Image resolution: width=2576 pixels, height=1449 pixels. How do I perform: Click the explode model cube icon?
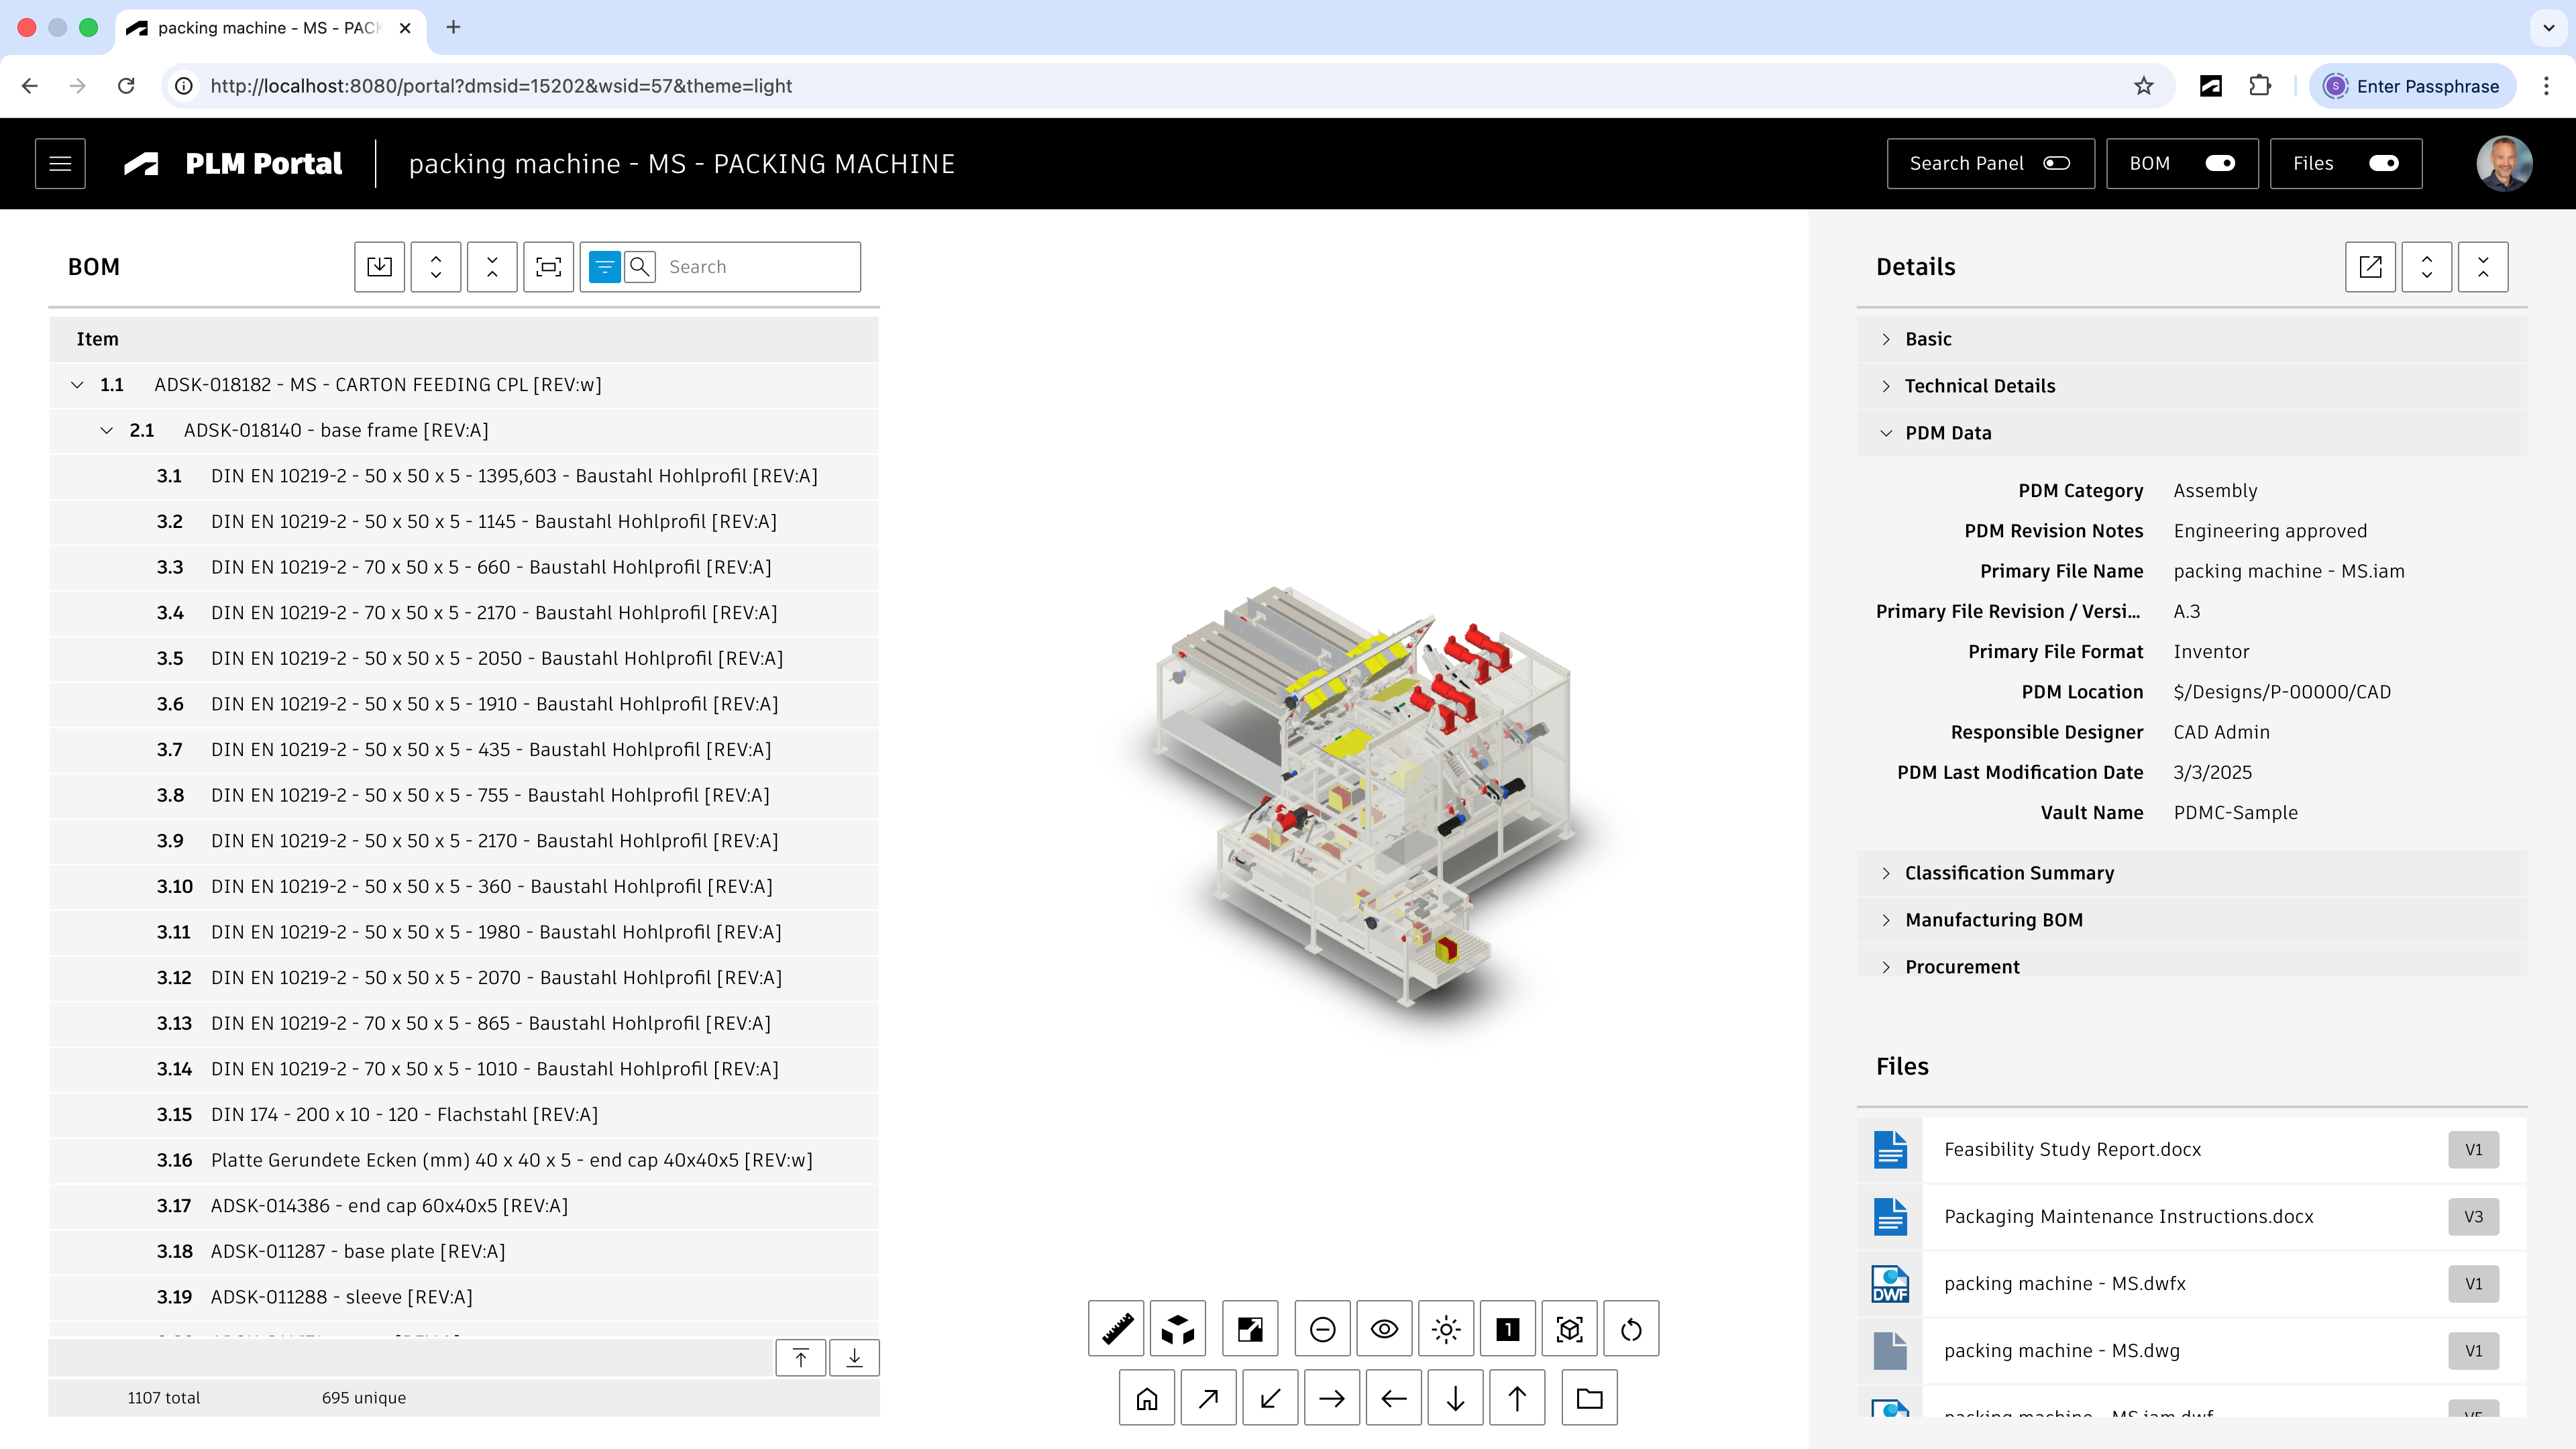click(x=1178, y=1328)
